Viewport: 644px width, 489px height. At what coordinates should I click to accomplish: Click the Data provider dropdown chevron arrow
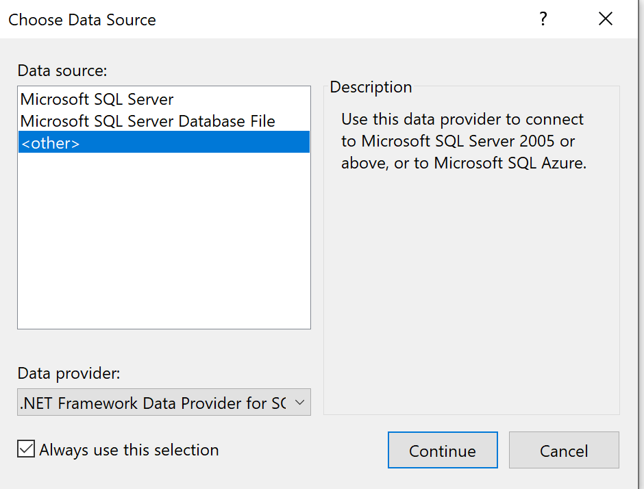pos(299,403)
